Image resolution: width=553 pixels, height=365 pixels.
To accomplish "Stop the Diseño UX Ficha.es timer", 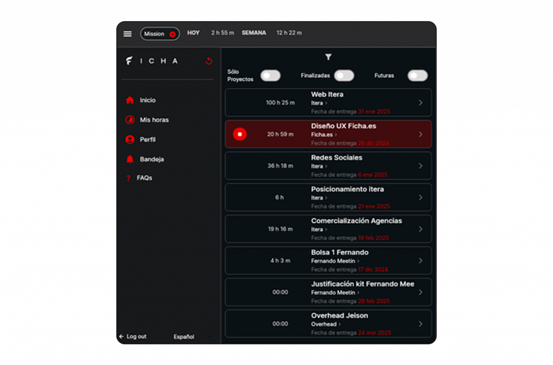I will click(x=240, y=134).
